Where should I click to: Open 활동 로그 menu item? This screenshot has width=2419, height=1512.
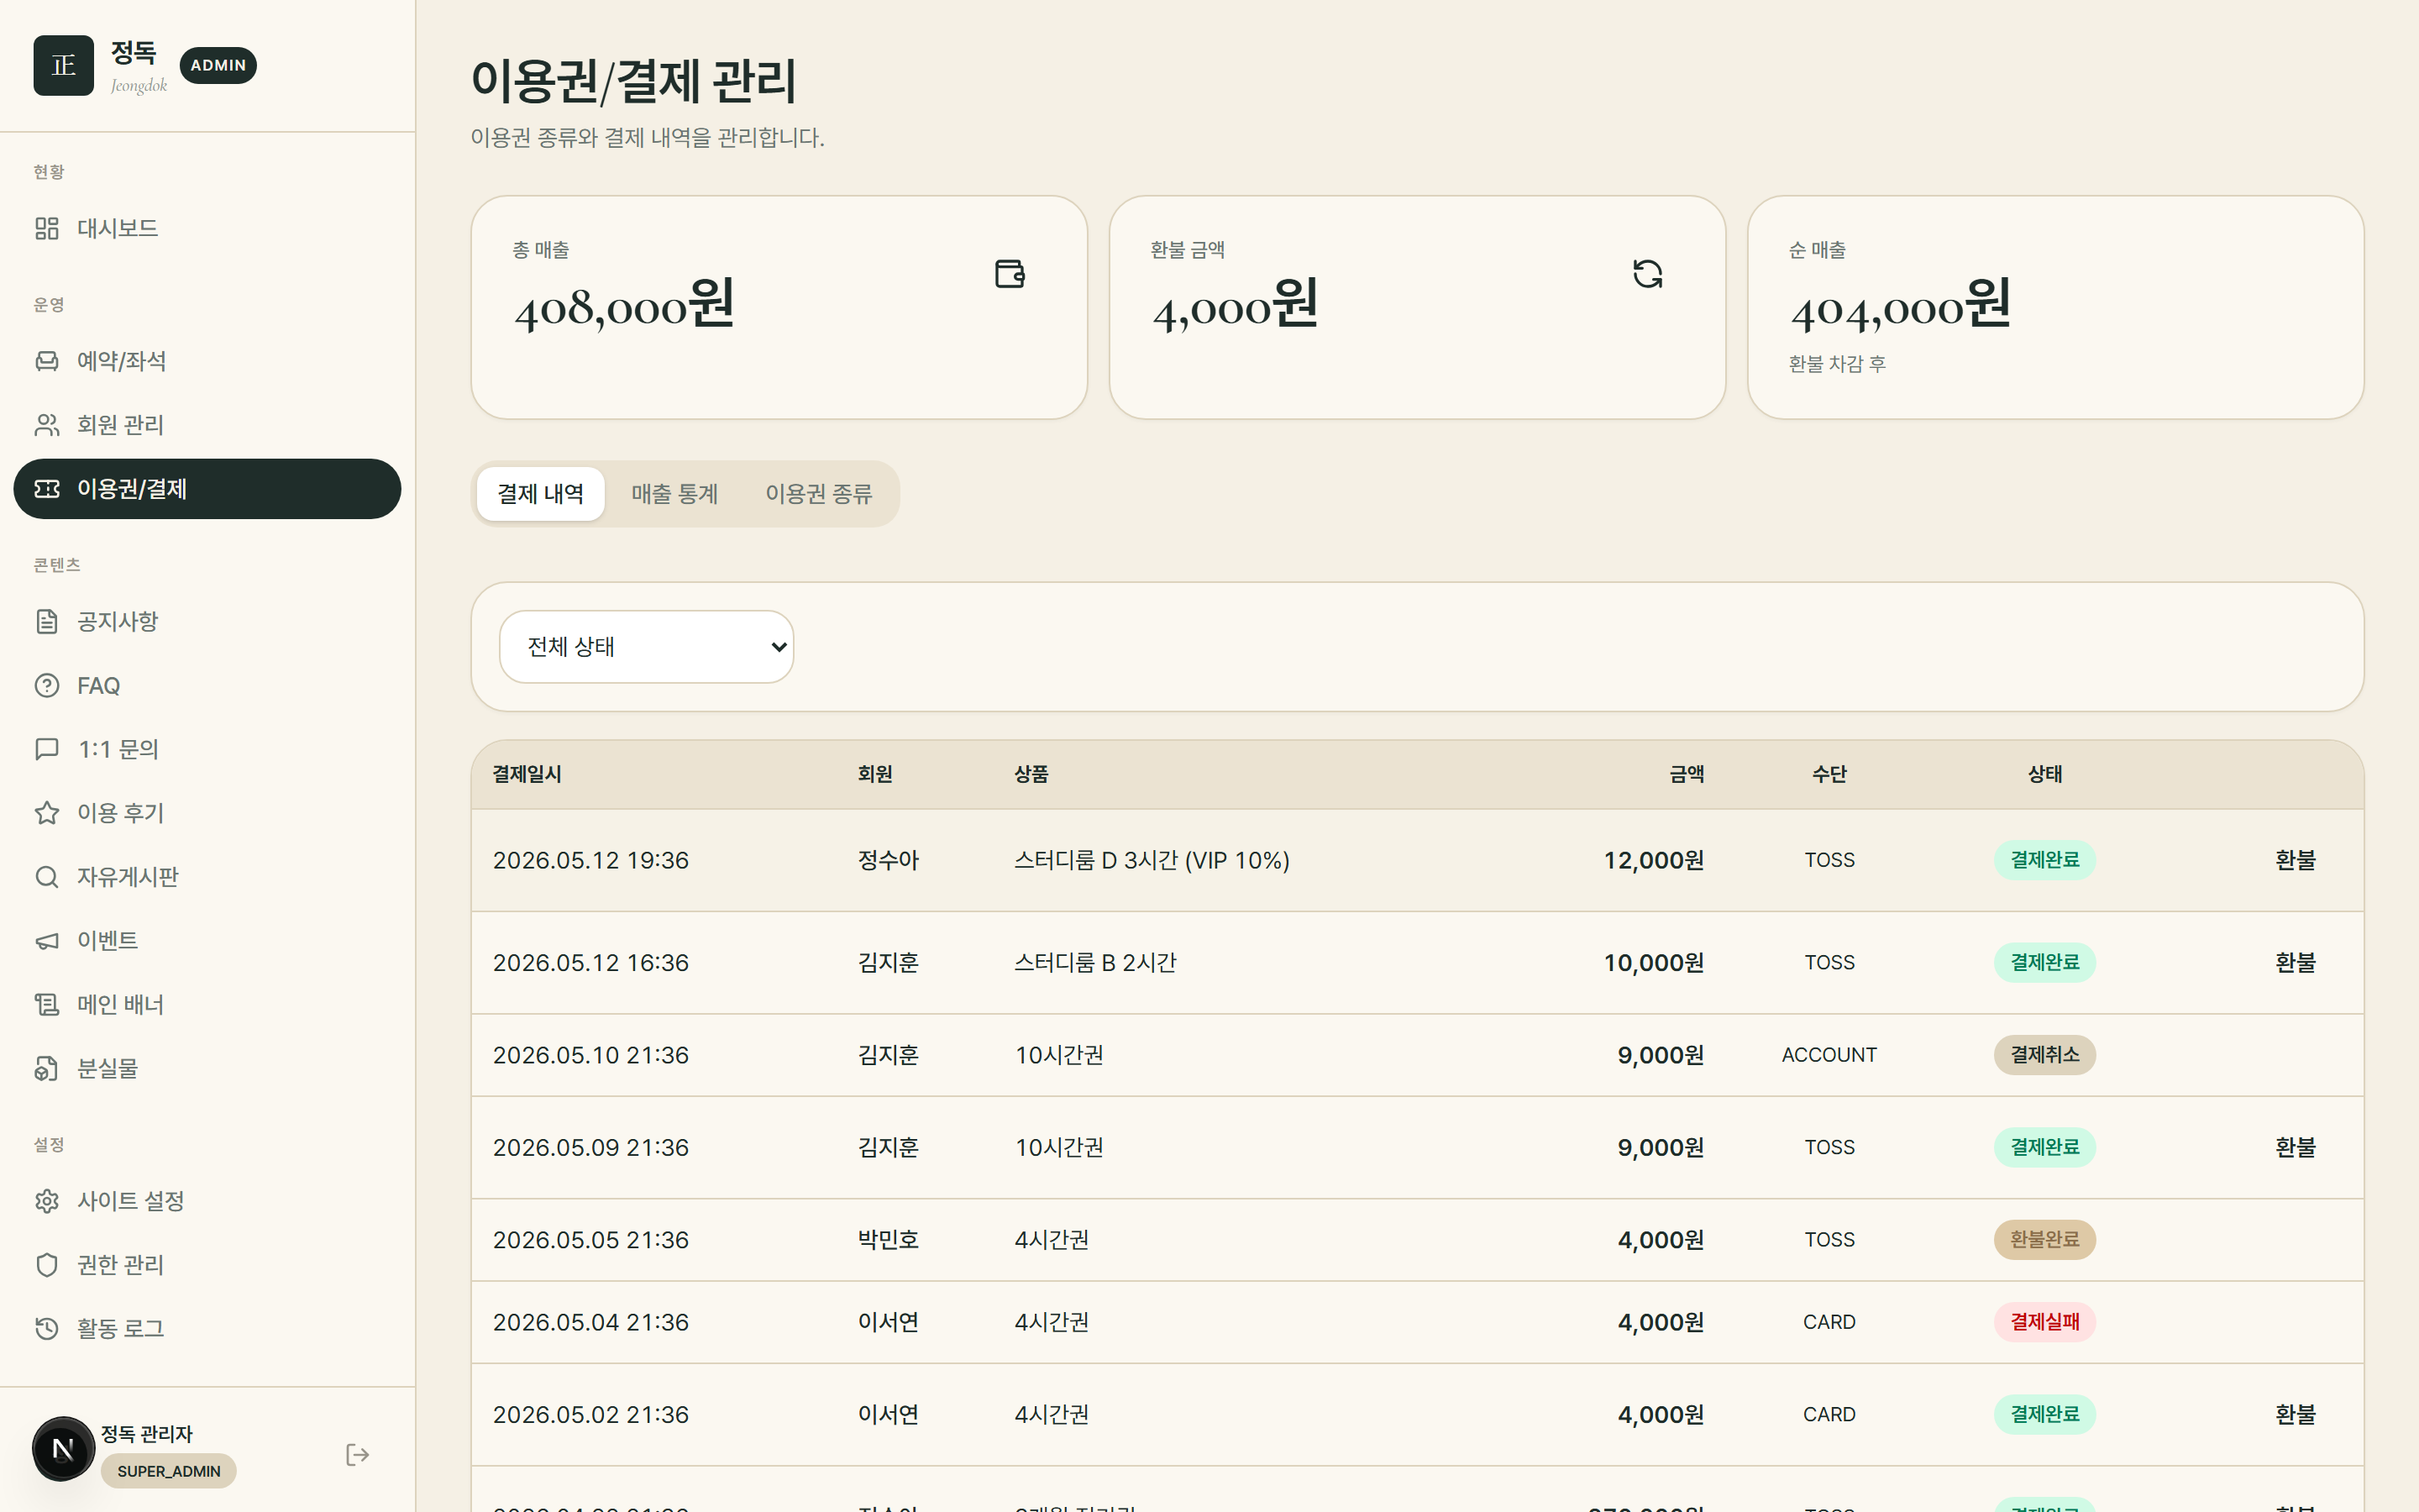point(207,1329)
